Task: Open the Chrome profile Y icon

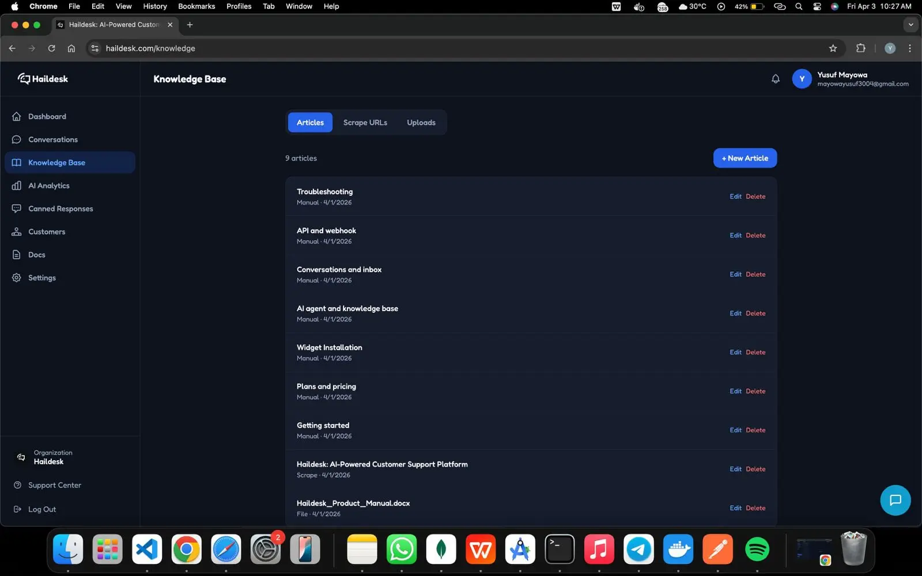Action: pos(890,48)
